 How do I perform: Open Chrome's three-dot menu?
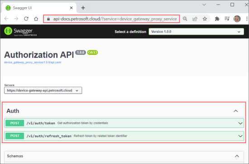click(x=247, y=19)
